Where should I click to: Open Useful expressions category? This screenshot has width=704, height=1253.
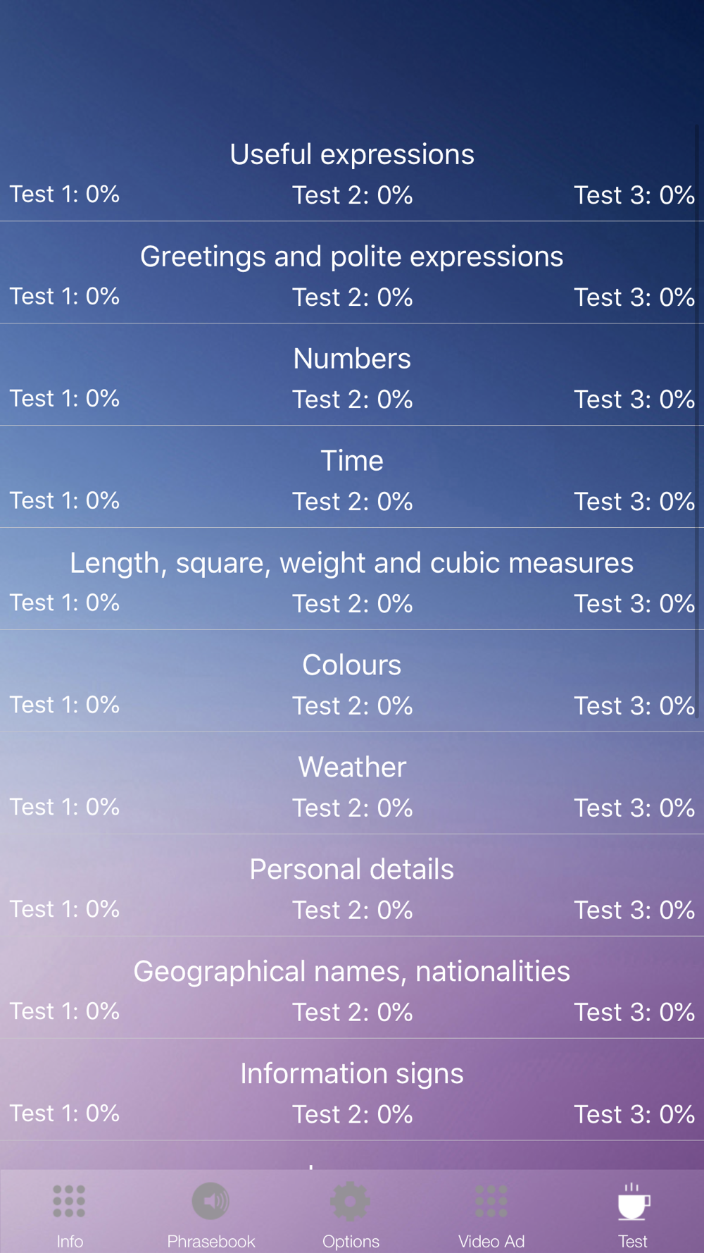point(352,154)
